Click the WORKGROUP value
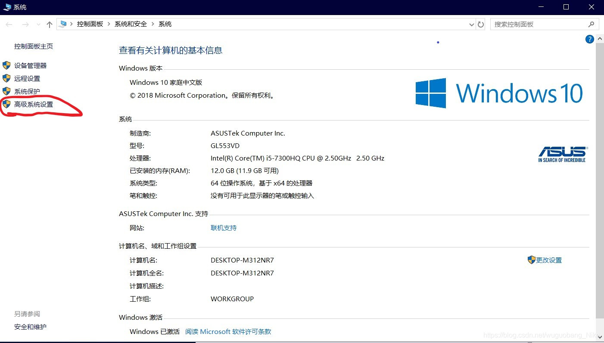This screenshot has height=343, width=604. (x=232, y=299)
